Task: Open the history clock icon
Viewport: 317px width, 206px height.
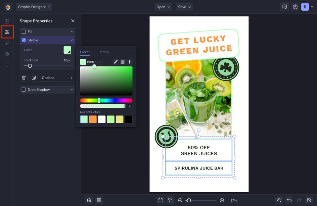Action: pos(309,200)
